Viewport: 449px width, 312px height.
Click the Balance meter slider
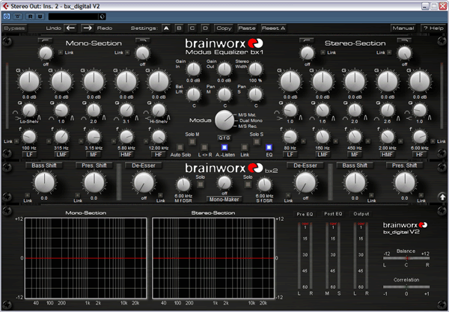coord(406,259)
